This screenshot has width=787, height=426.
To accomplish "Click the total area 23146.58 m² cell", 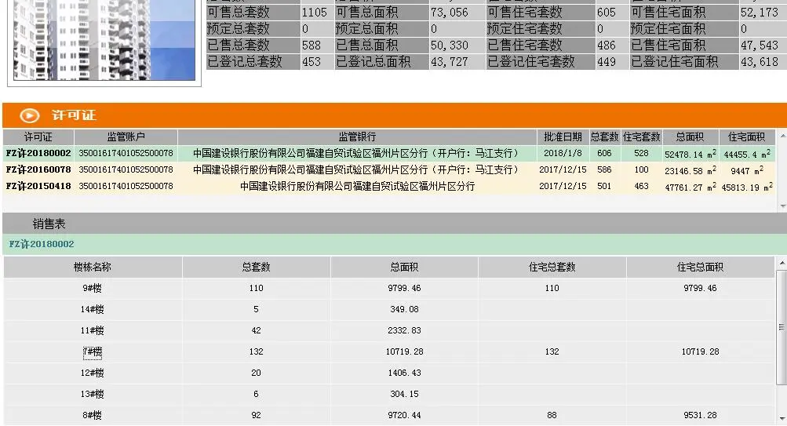I will pos(690,170).
